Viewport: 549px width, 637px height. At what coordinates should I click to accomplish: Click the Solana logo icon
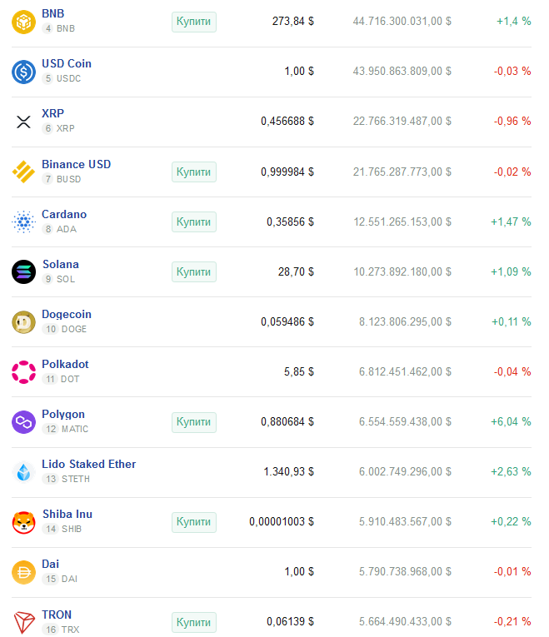23,271
